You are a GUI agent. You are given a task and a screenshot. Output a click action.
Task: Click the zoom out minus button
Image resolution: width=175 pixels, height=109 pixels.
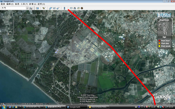(172, 34)
